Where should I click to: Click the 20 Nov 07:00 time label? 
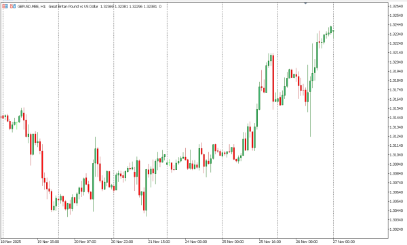point(85,242)
